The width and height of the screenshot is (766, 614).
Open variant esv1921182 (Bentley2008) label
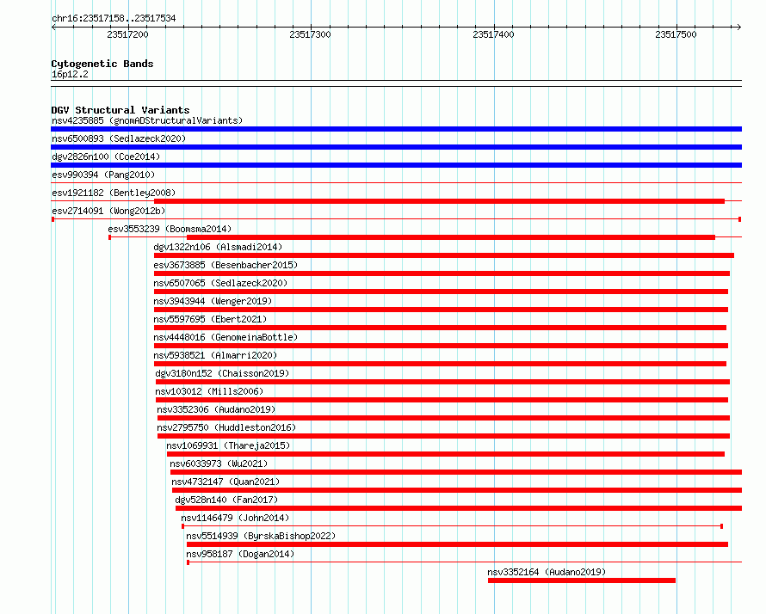click(114, 193)
